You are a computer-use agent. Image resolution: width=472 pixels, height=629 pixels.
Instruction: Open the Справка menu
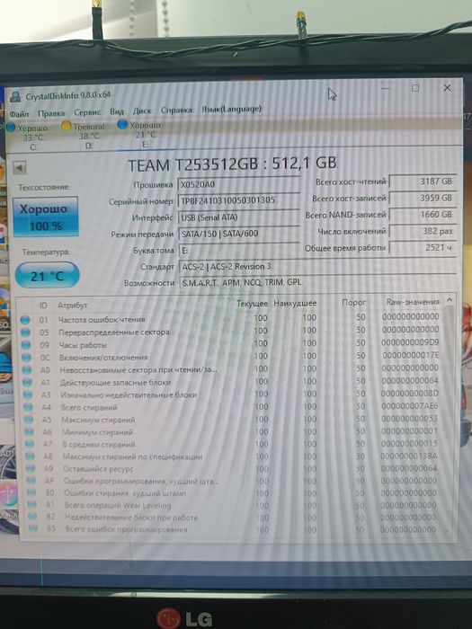point(176,110)
